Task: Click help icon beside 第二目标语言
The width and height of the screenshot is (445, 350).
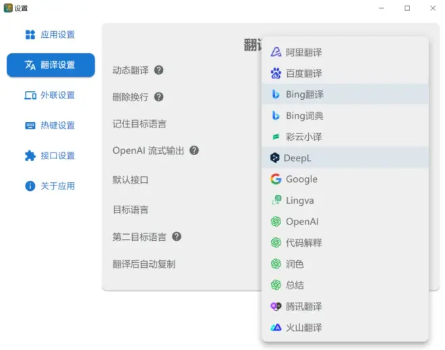Action: tap(176, 237)
